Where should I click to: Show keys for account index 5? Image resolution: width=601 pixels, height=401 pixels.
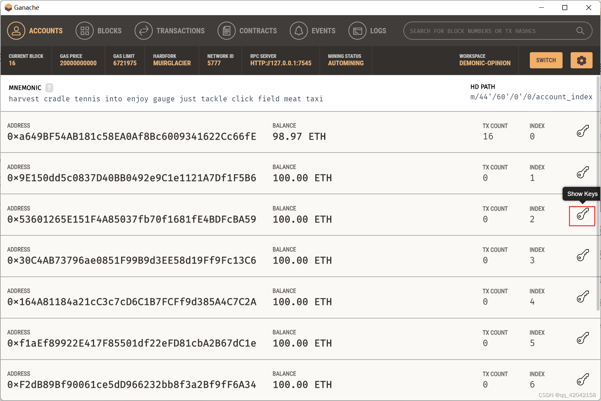[582, 338]
